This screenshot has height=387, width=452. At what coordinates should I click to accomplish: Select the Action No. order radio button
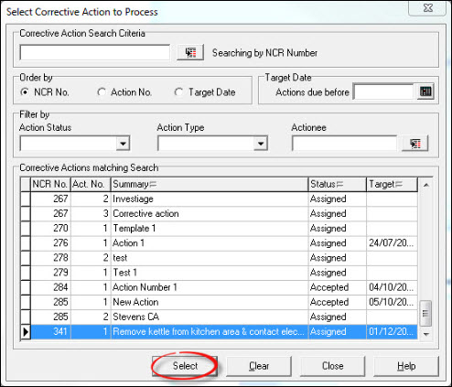(102, 92)
